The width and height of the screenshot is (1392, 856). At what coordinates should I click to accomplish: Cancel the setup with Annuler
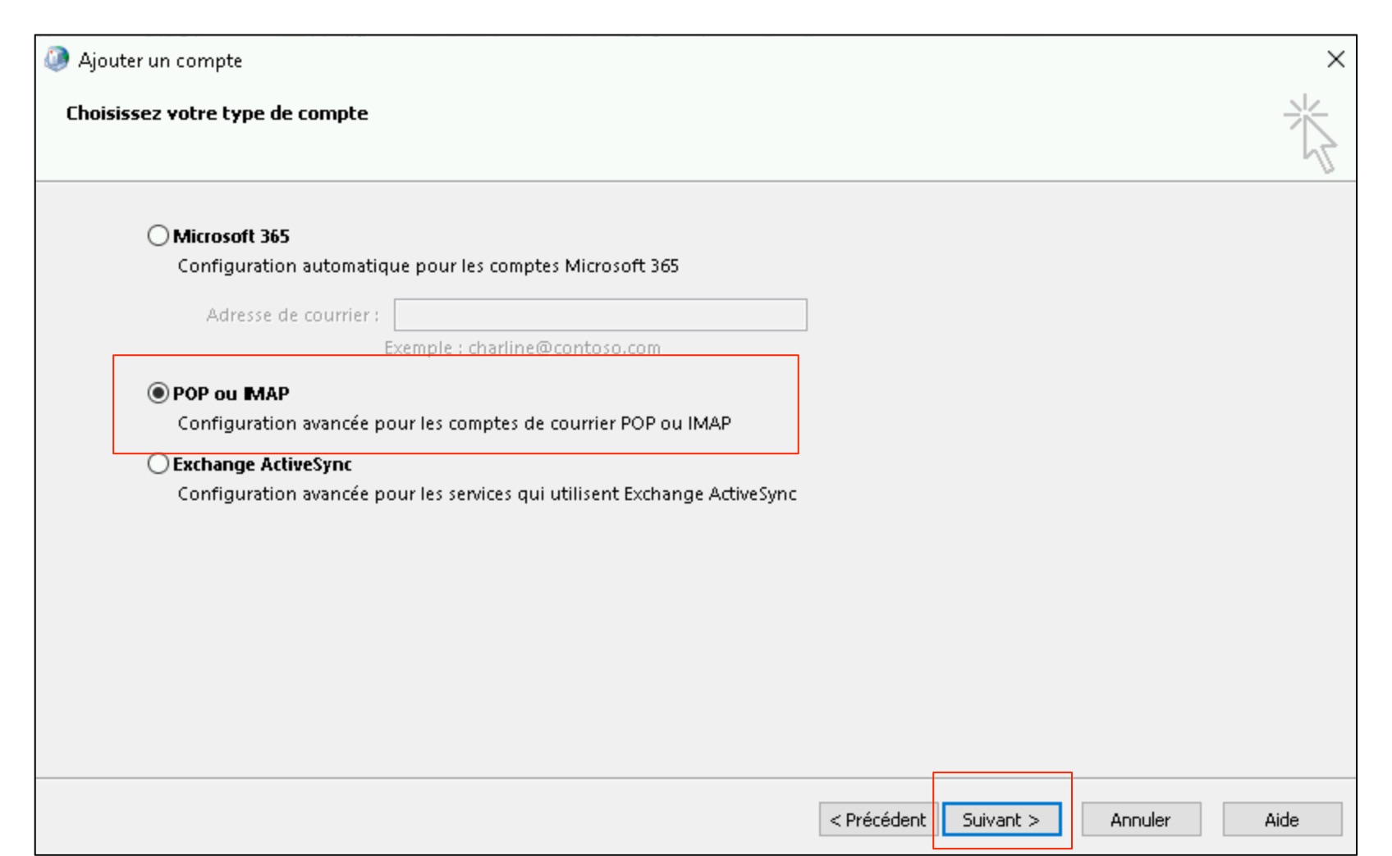tap(1141, 819)
